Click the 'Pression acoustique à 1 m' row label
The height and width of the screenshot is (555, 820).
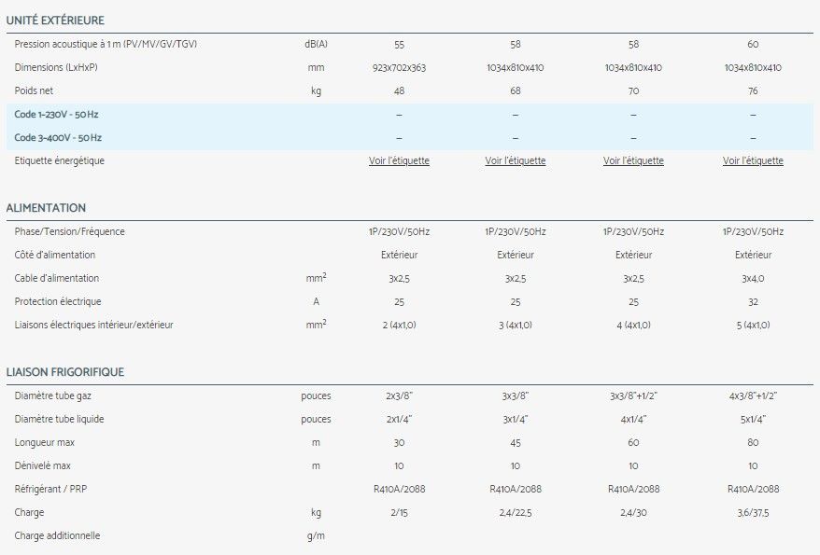(x=106, y=45)
